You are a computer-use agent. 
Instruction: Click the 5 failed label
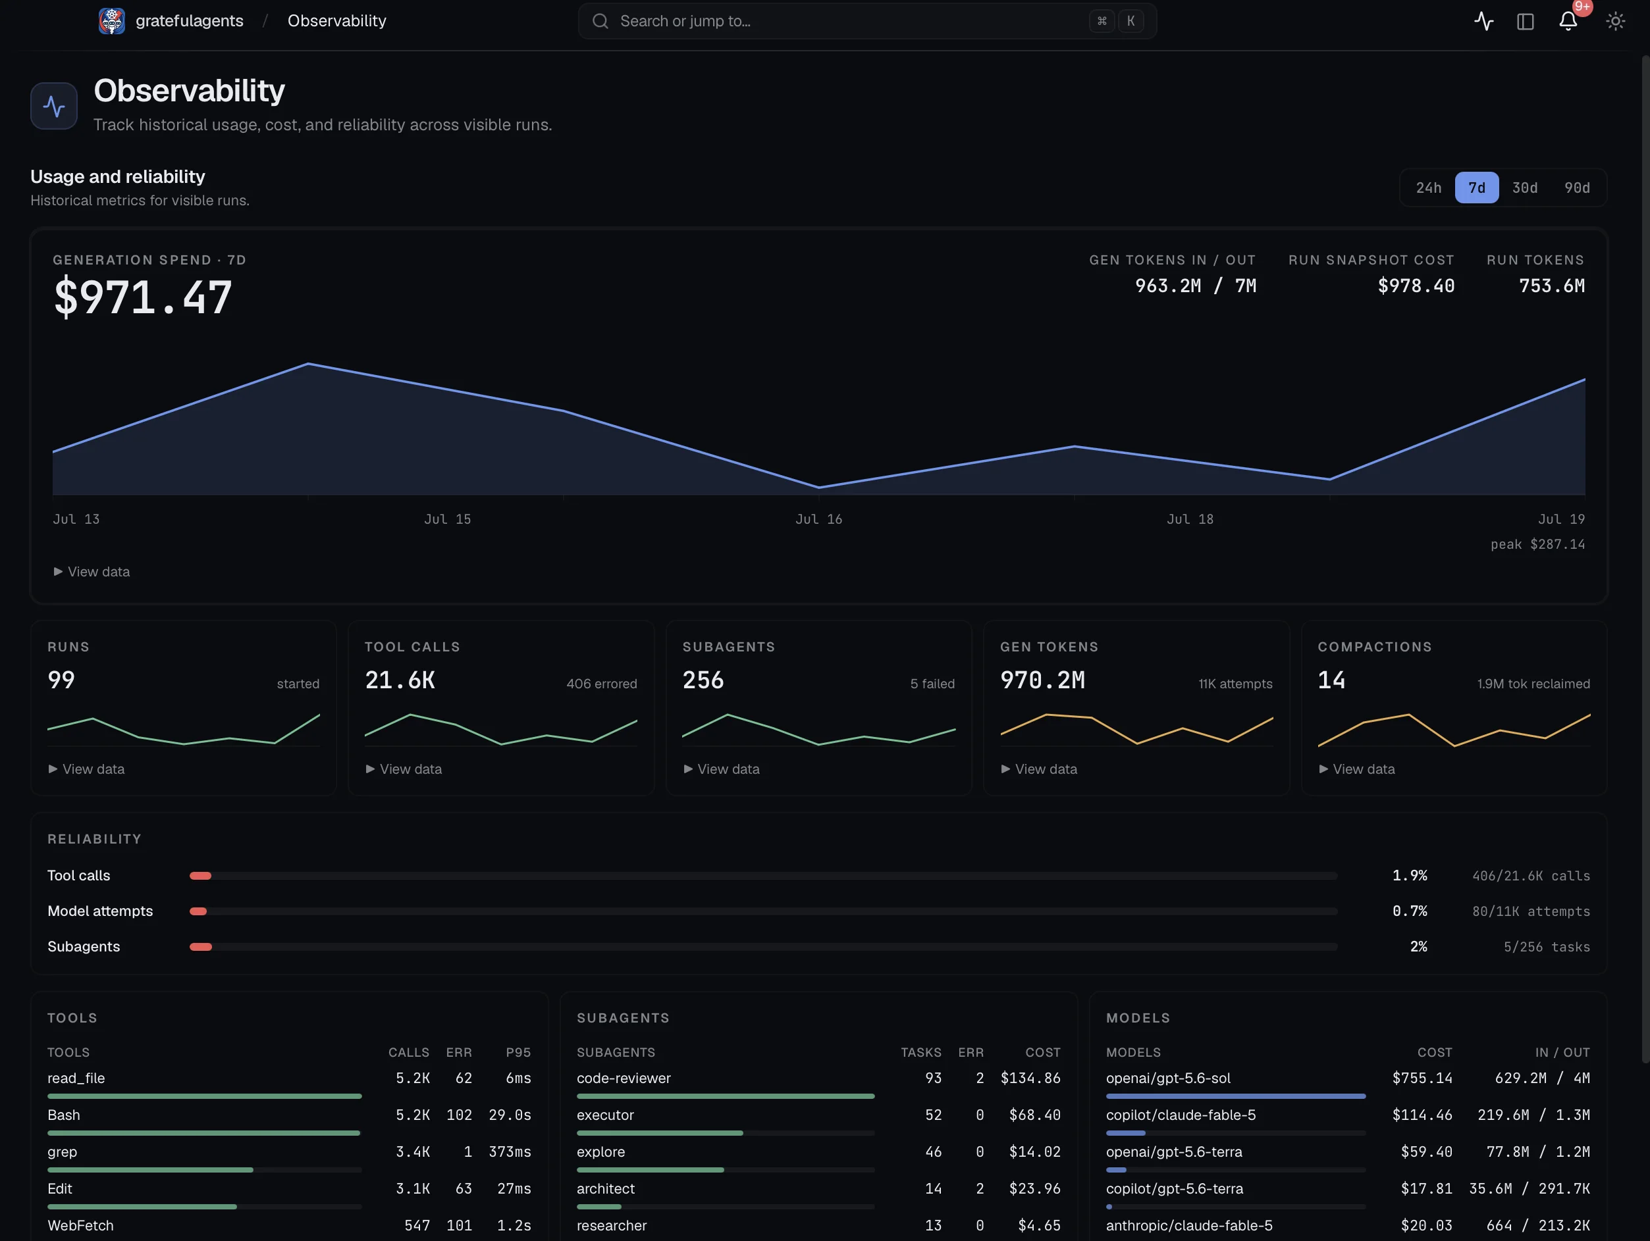point(932,684)
